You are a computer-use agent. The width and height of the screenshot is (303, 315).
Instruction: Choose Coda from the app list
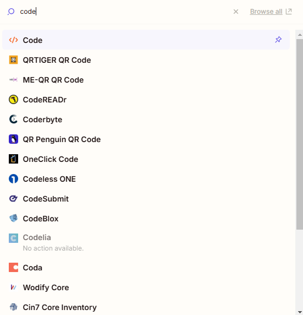tap(146, 268)
